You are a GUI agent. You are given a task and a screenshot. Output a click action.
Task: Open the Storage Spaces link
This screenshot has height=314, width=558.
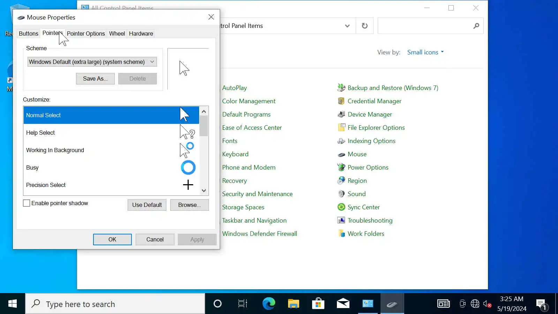click(x=243, y=207)
